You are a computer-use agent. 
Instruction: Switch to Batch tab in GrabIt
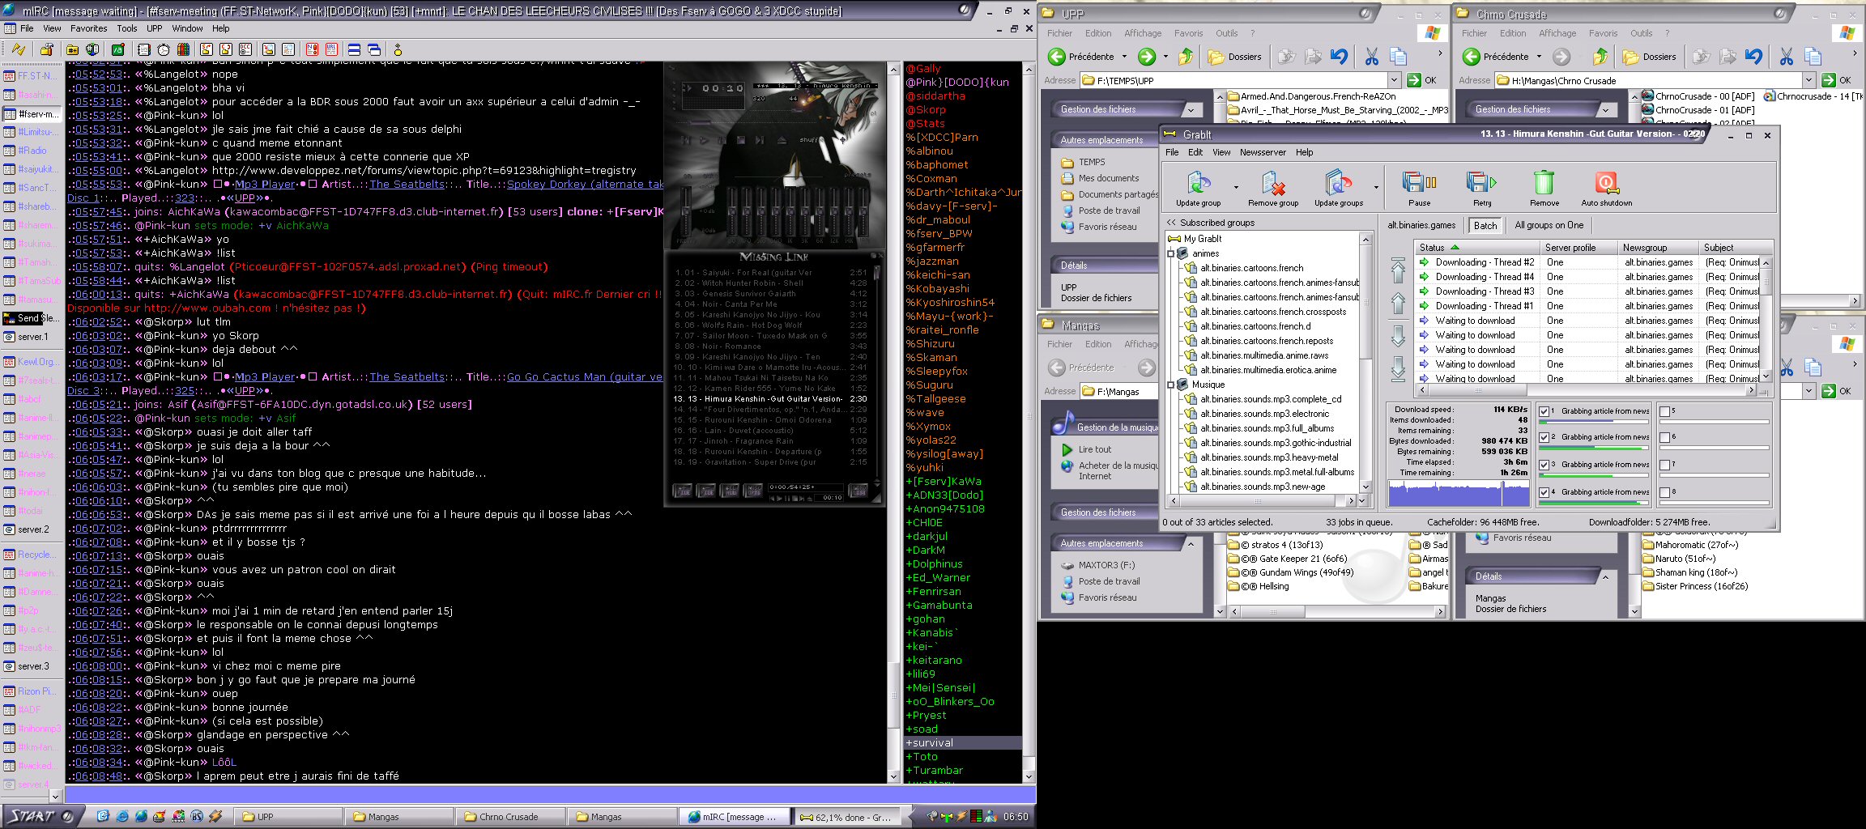tap(1485, 226)
